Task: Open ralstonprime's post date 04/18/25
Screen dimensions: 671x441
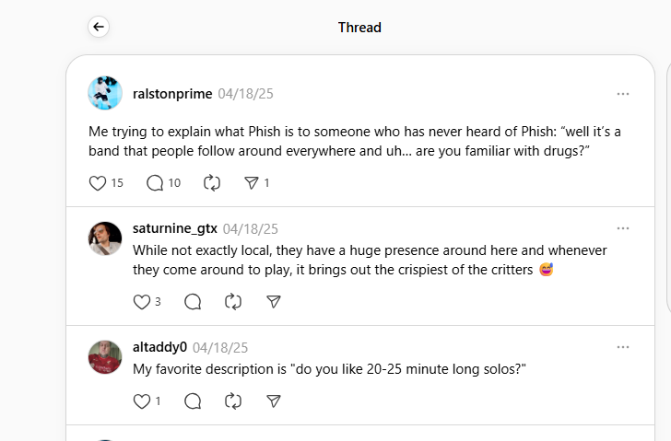Action: (x=245, y=94)
